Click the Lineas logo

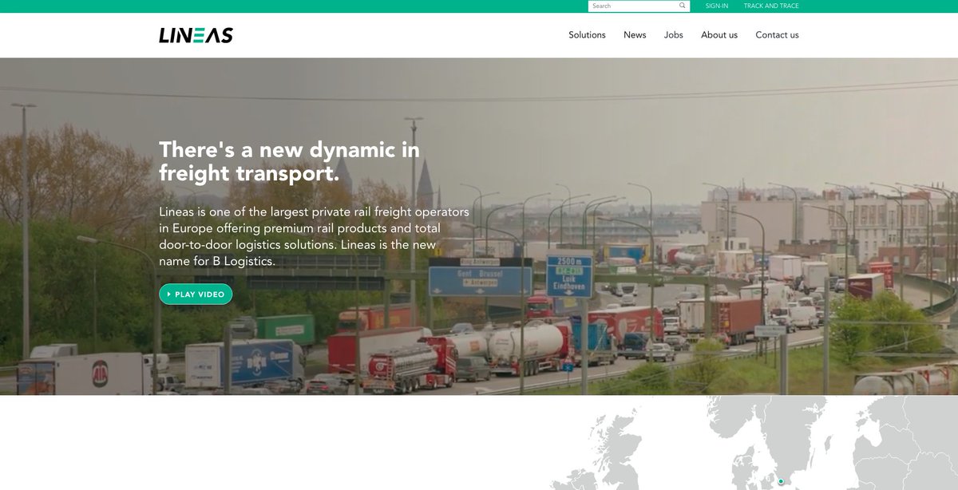196,35
